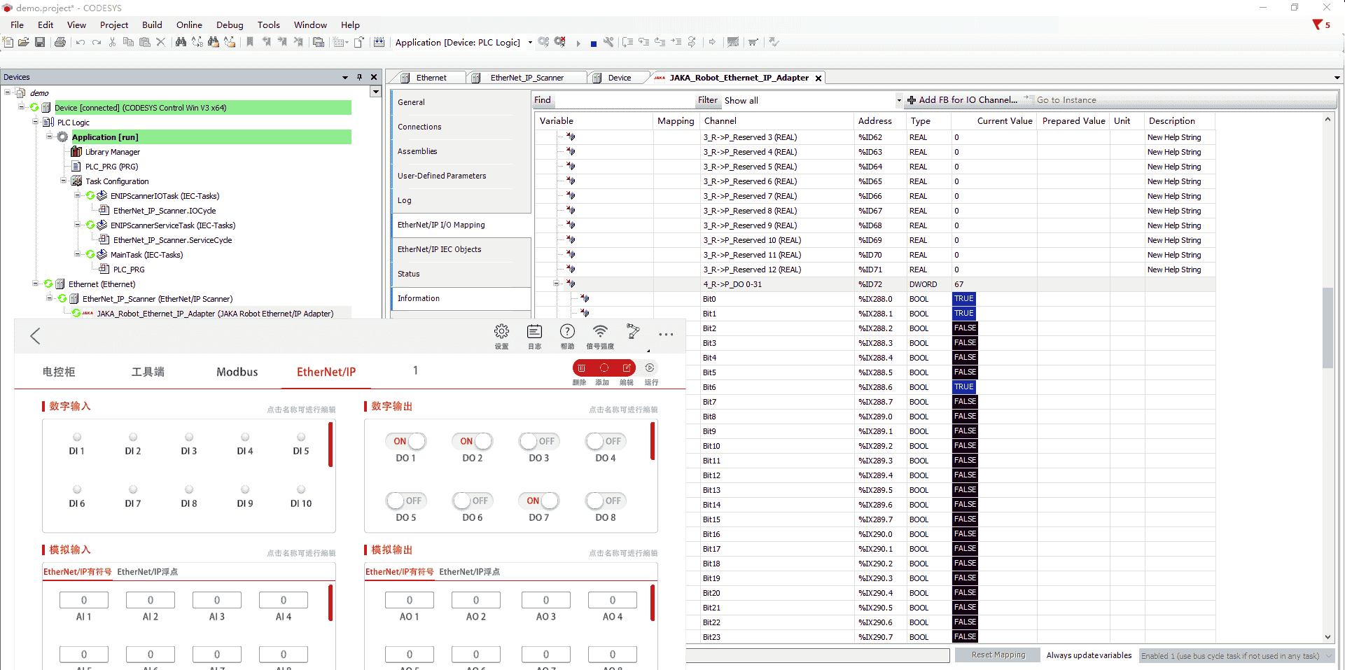The height and width of the screenshot is (670, 1345).
Task: Click the edit (编辑) pencil icon
Action: [x=627, y=368]
